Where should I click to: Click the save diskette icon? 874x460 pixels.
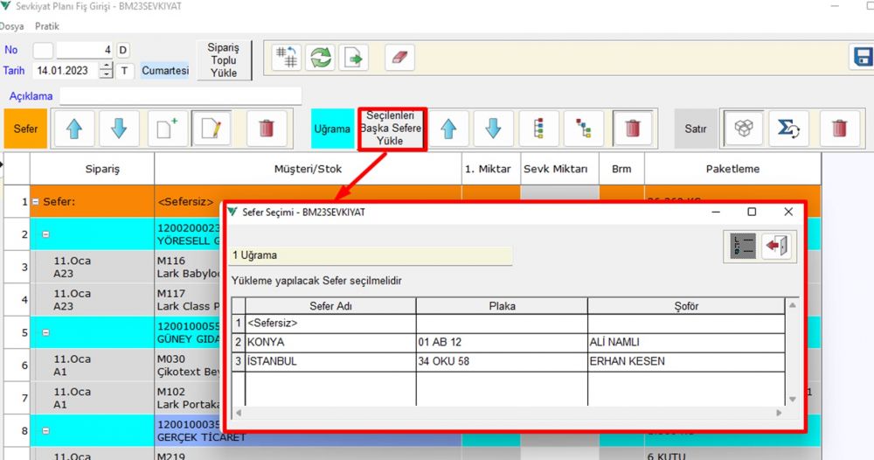click(861, 57)
